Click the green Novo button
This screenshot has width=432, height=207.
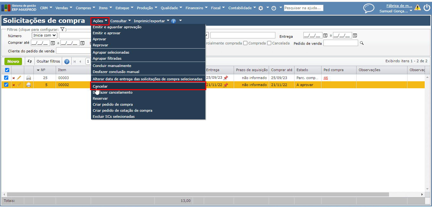[x=13, y=62]
